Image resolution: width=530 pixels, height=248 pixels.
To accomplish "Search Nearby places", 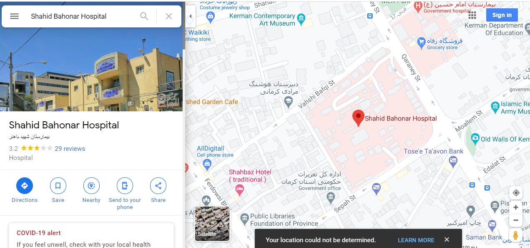I will [x=91, y=186].
